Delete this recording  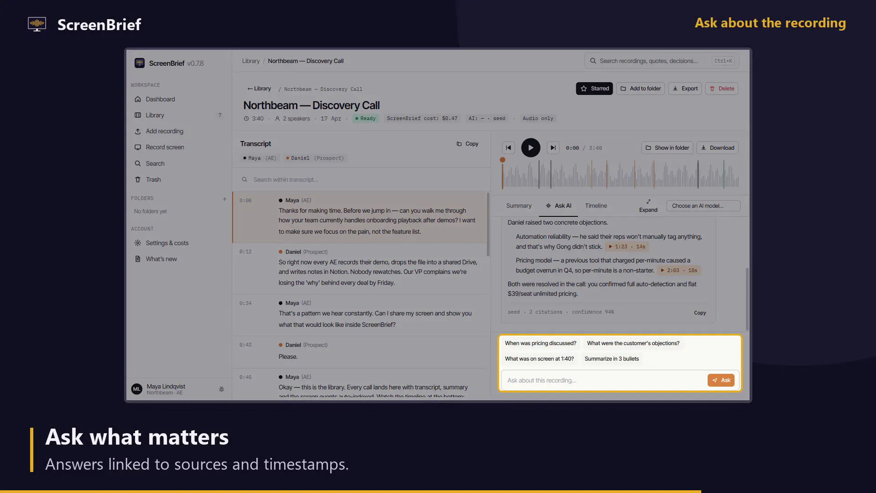point(722,89)
